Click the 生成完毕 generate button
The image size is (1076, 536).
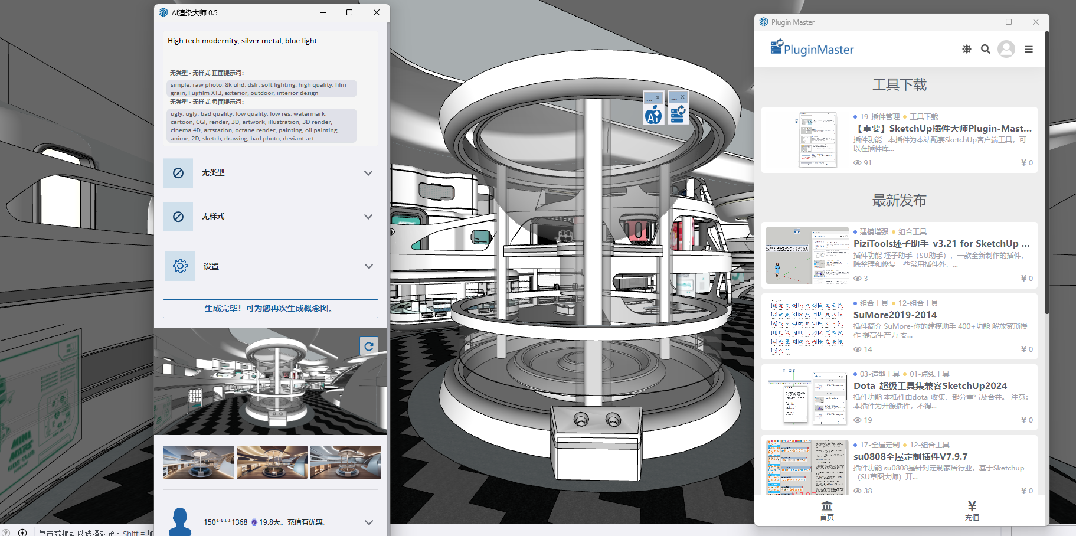(270, 309)
